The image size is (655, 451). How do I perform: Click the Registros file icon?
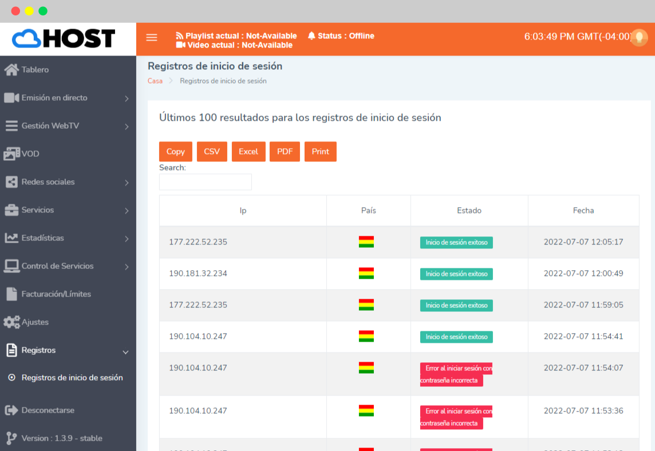[x=11, y=350]
